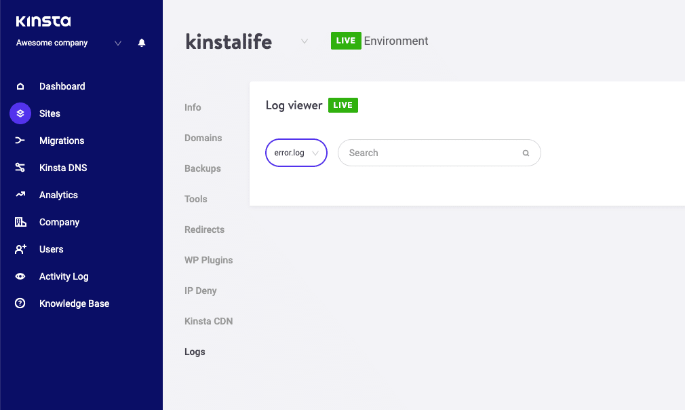Image resolution: width=685 pixels, height=410 pixels.
Task: Expand the error.log file selector
Action: click(296, 153)
